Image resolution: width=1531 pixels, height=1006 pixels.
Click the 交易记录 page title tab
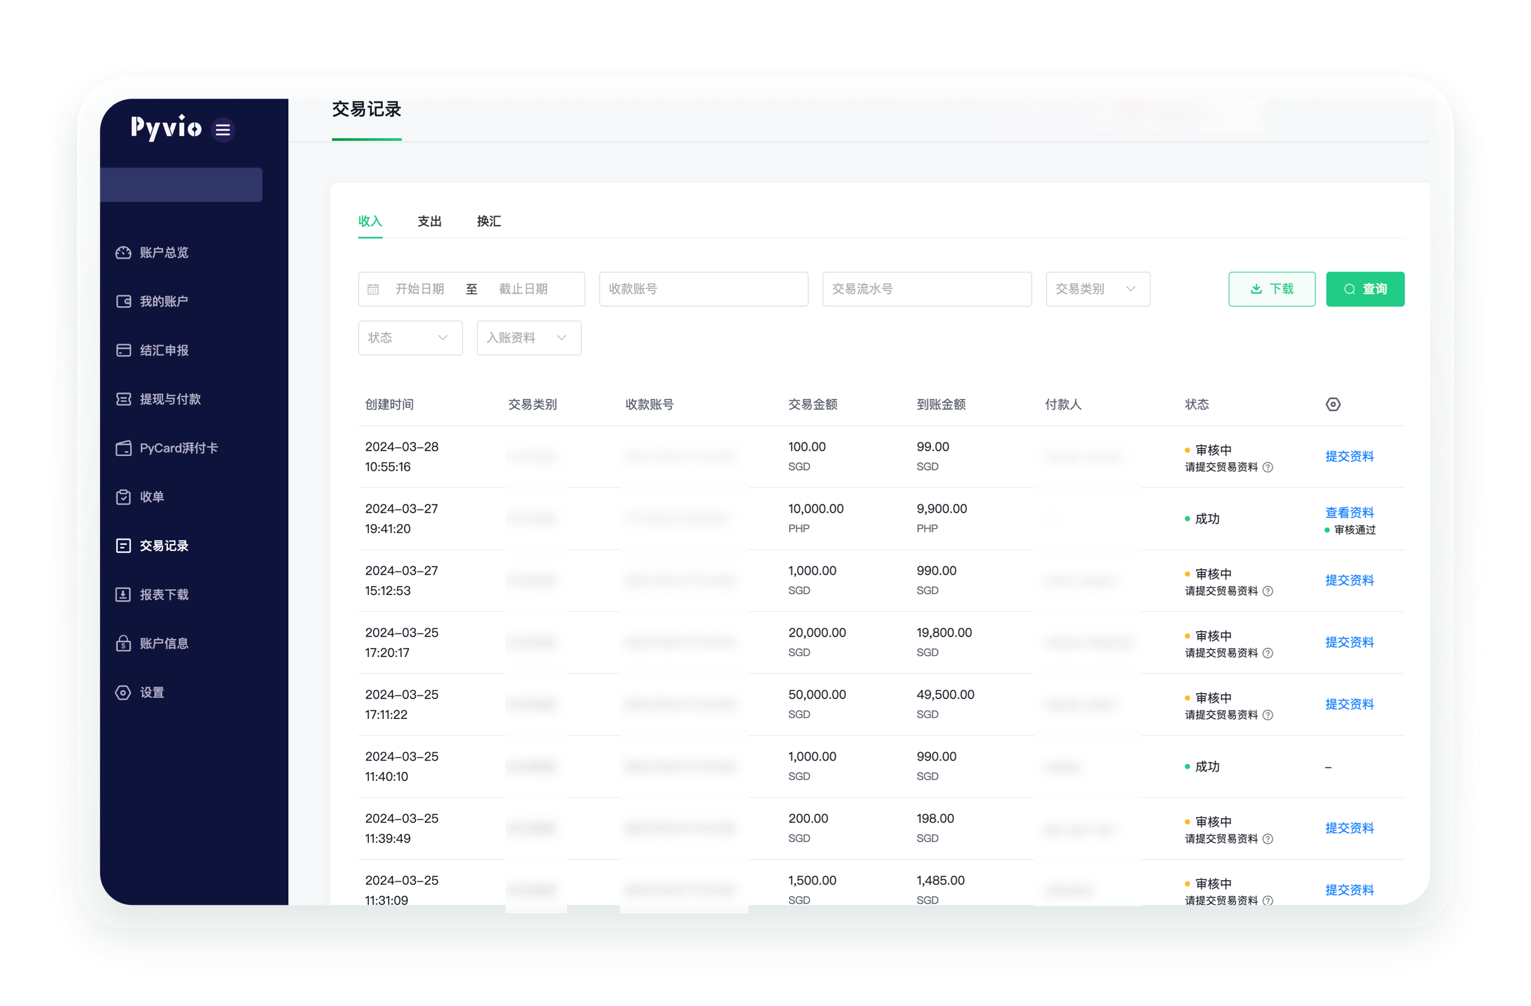click(x=367, y=110)
